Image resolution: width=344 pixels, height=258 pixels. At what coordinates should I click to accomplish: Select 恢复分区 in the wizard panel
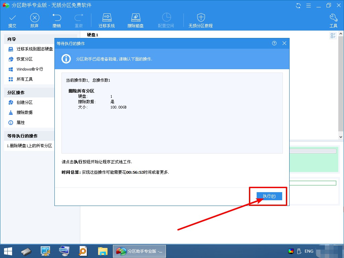click(20, 59)
